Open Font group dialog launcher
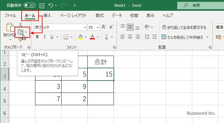 pos(114,47)
